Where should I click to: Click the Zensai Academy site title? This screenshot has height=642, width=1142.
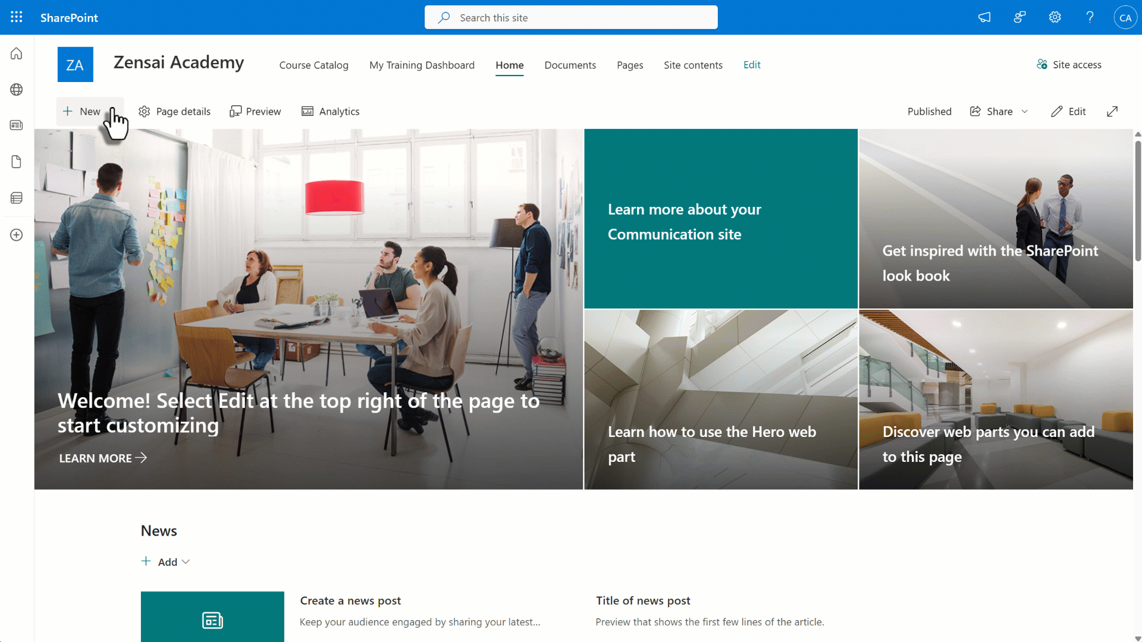pos(178,62)
